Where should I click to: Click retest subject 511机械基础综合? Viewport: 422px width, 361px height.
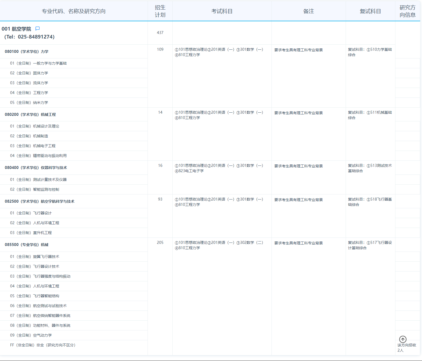pos(370,115)
